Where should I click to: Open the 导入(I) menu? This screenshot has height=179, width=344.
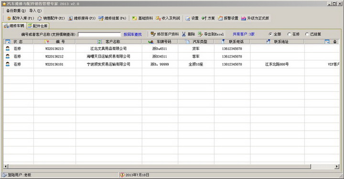tap(35, 11)
